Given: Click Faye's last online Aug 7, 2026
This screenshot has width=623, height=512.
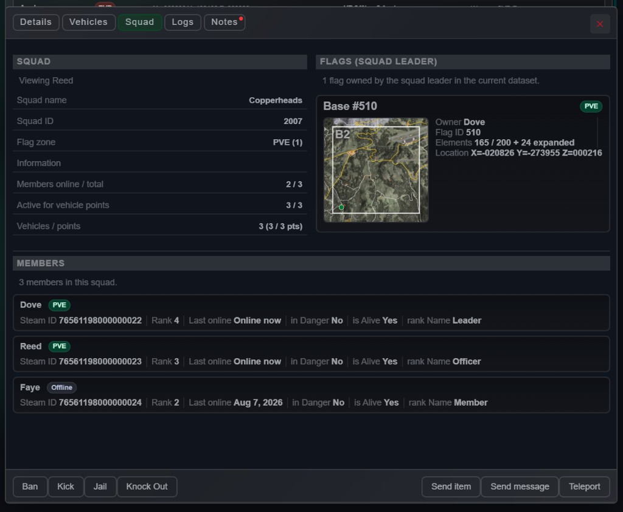Looking at the screenshot, I should 258,403.
